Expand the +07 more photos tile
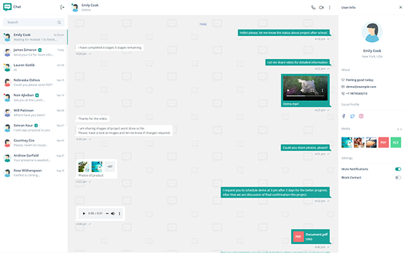Image resolution: width=406 pixels, height=254 pixels. tap(110, 167)
